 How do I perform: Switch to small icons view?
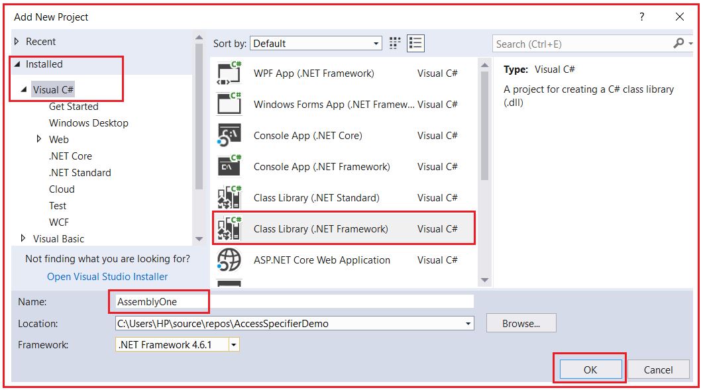[x=394, y=44]
